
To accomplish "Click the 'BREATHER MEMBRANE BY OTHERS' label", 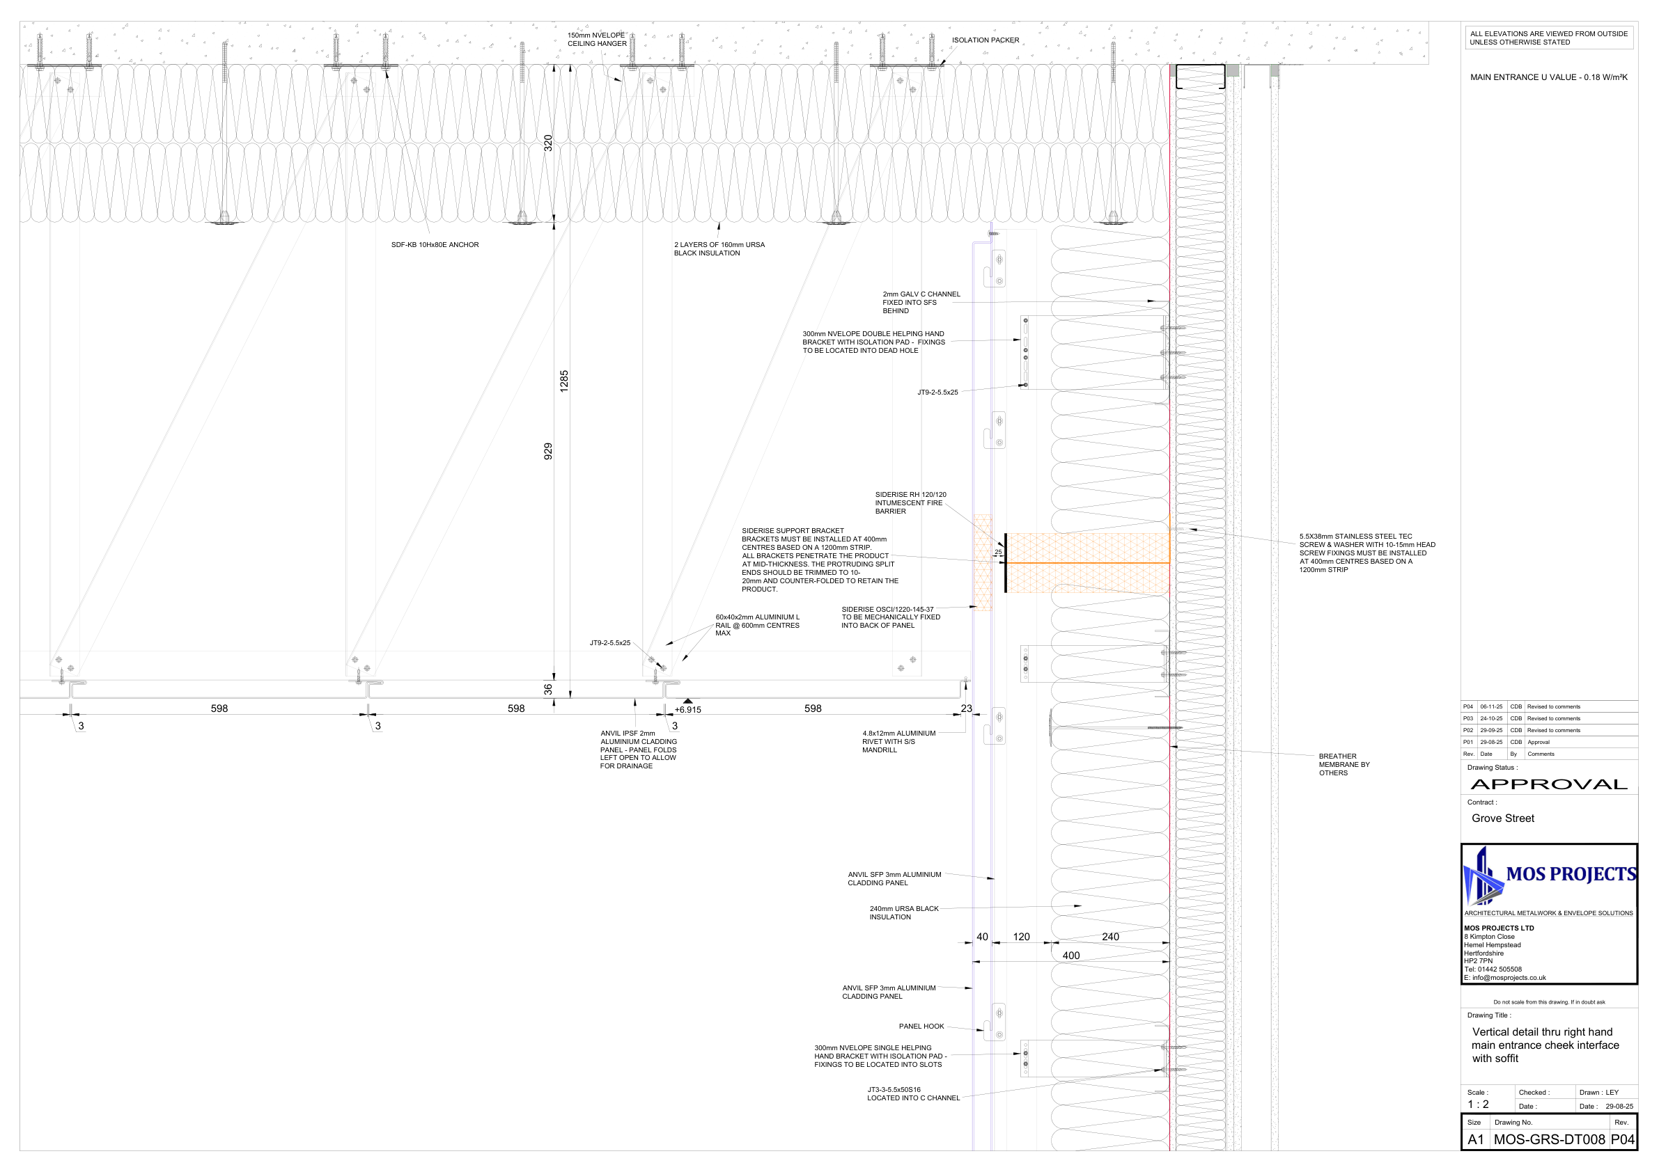I will [x=1344, y=765].
